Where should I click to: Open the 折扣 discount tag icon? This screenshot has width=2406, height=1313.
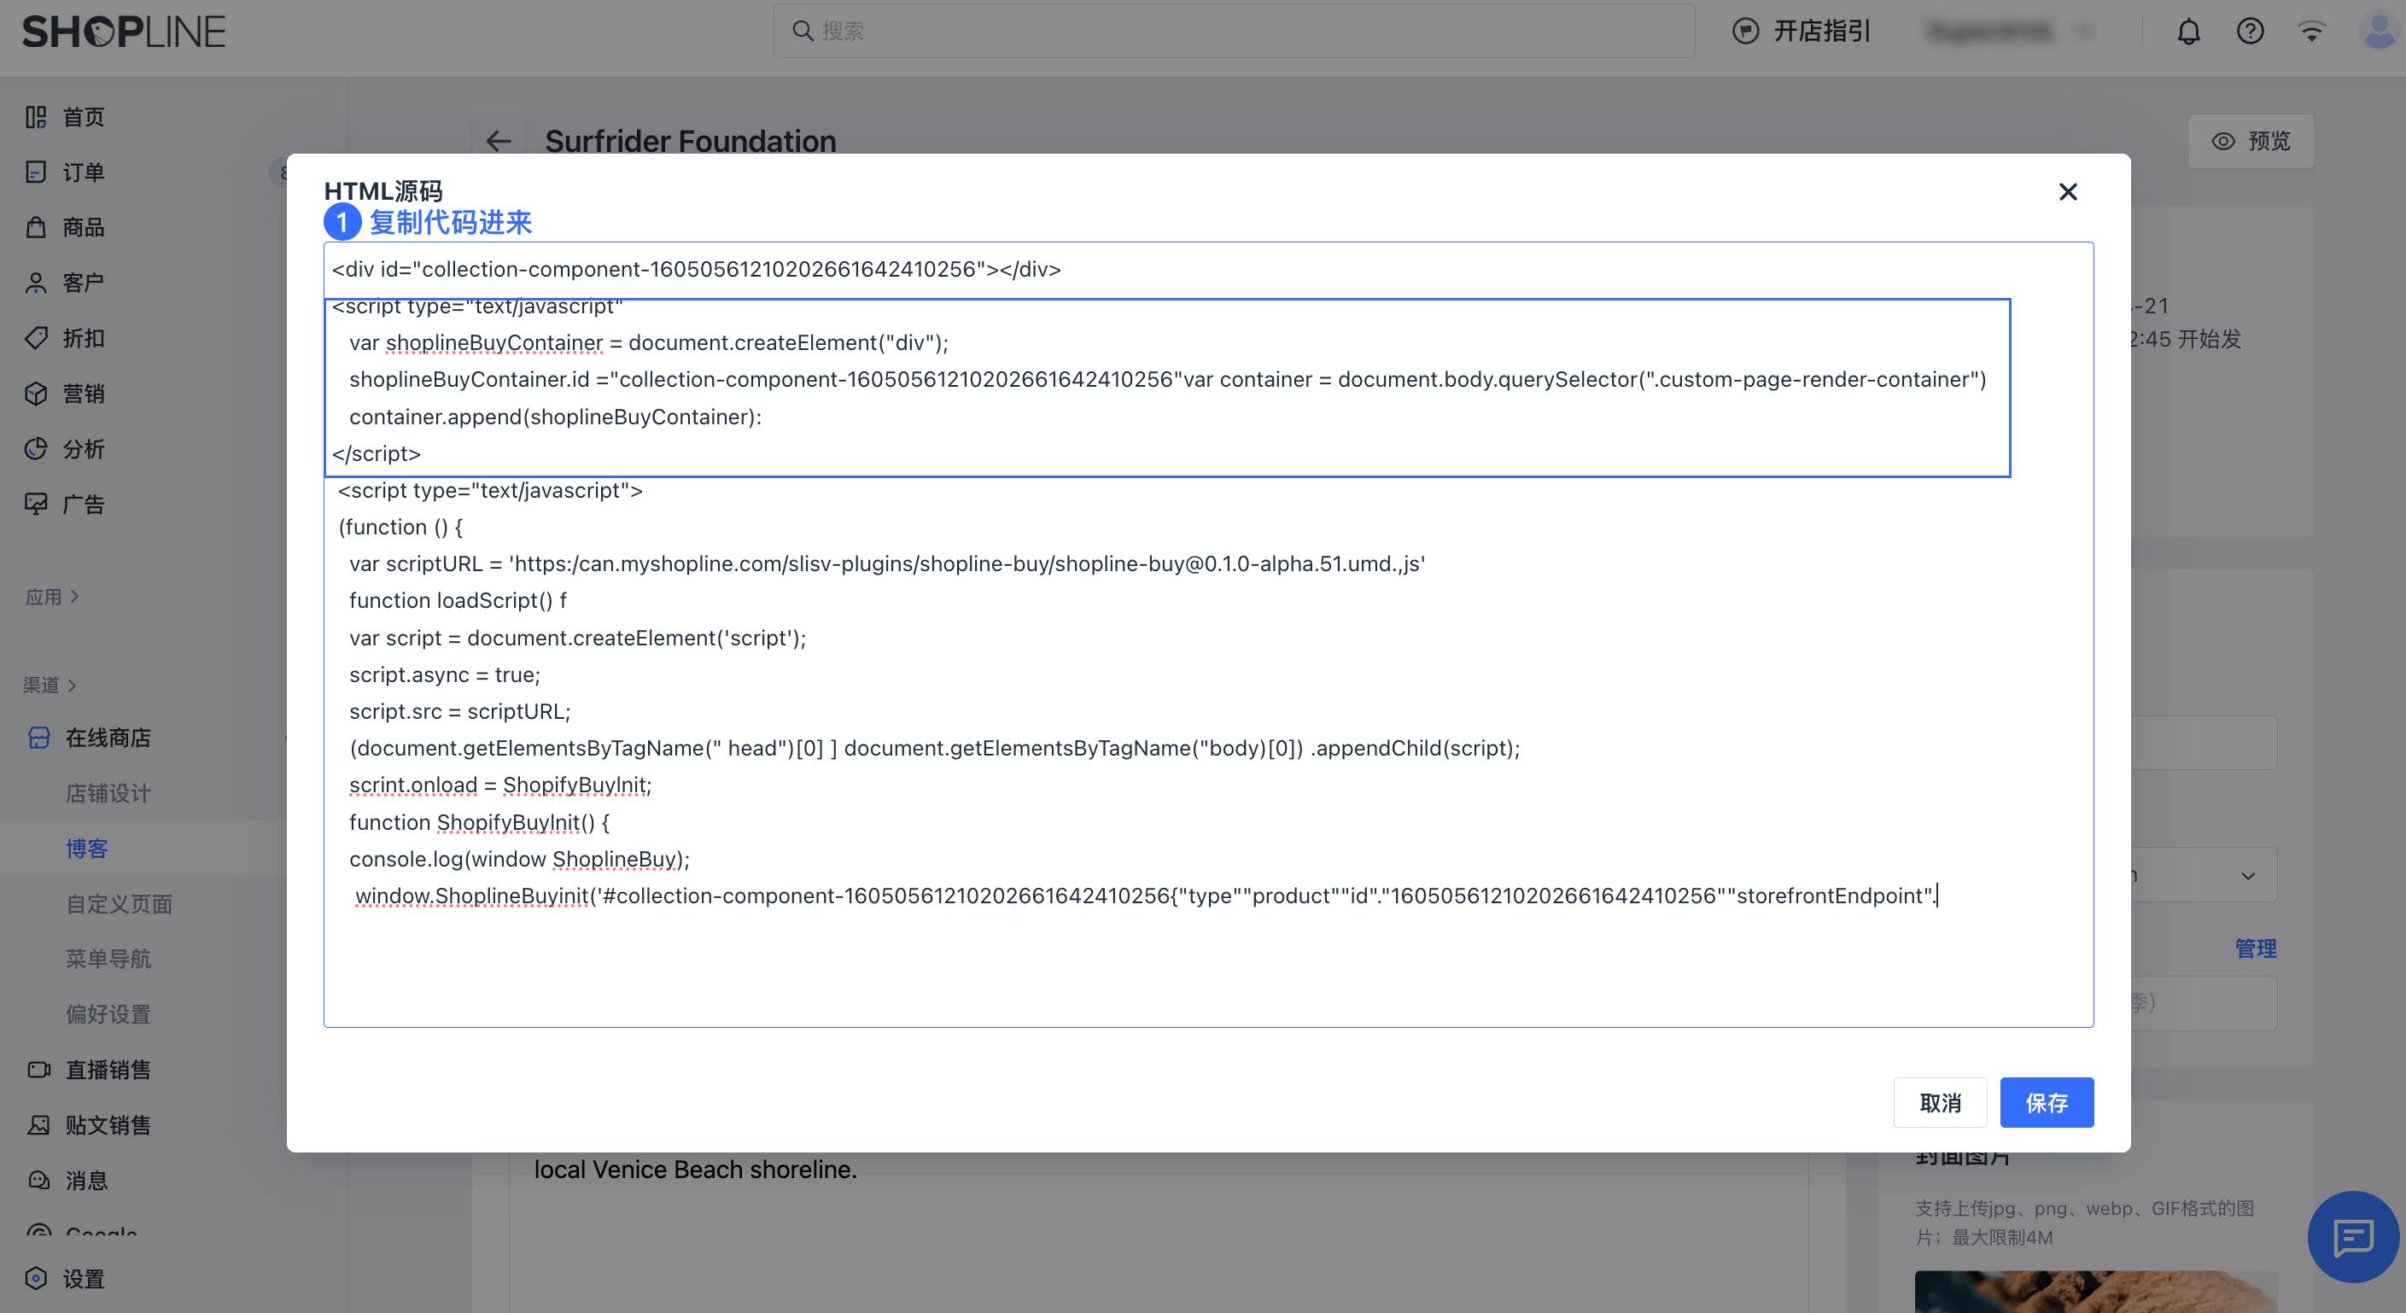point(36,338)
